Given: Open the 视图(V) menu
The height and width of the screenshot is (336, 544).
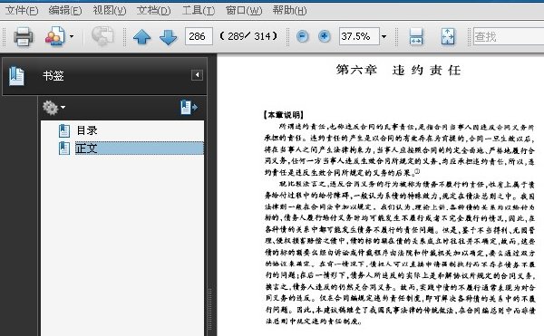Looking at the screenshot, I should [x=110, y=10].
